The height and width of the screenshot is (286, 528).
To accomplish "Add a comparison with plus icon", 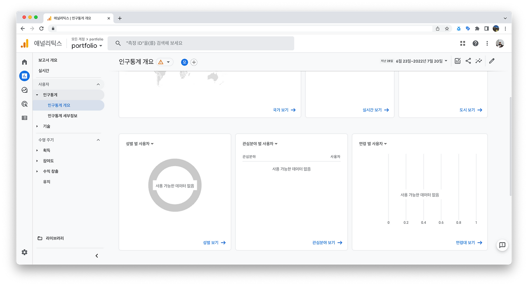I will [194, 62].
